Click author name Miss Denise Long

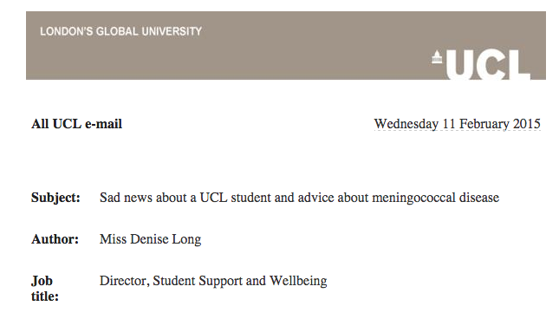click(151, 239)
